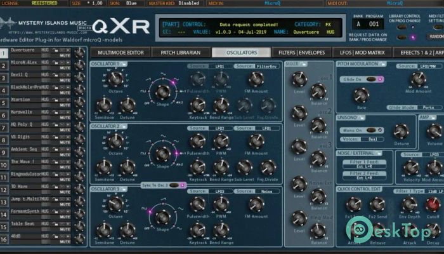Image resolution: width=444 pixels, height=254 pixels.
Task: Click mysteryislands-music.com website link
Action: [48, 32]
